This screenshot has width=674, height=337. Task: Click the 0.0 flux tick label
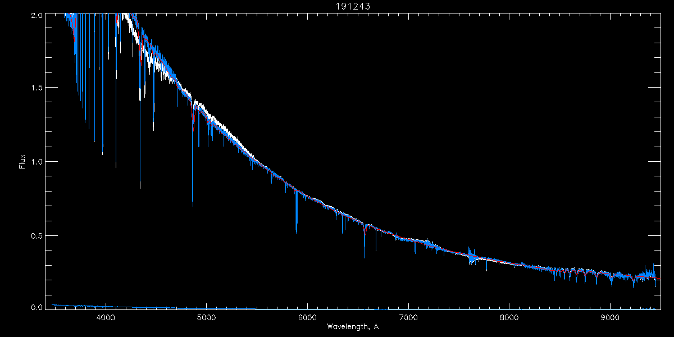pos(37,308)
